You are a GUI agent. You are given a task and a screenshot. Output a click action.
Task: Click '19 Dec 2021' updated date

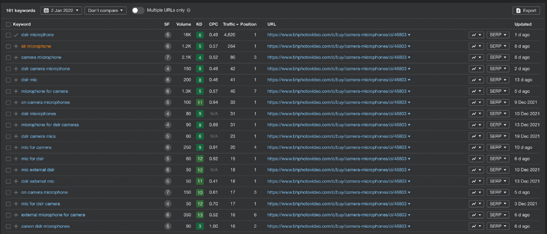pos(527,136)
